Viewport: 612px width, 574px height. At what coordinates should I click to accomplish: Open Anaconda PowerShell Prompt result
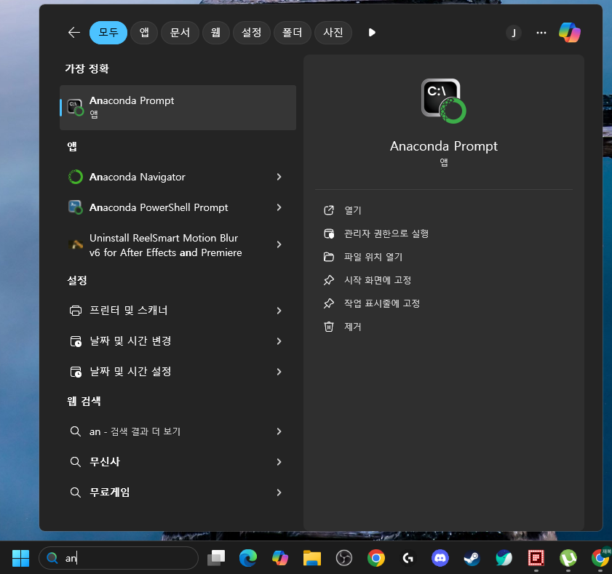[169, 207]
